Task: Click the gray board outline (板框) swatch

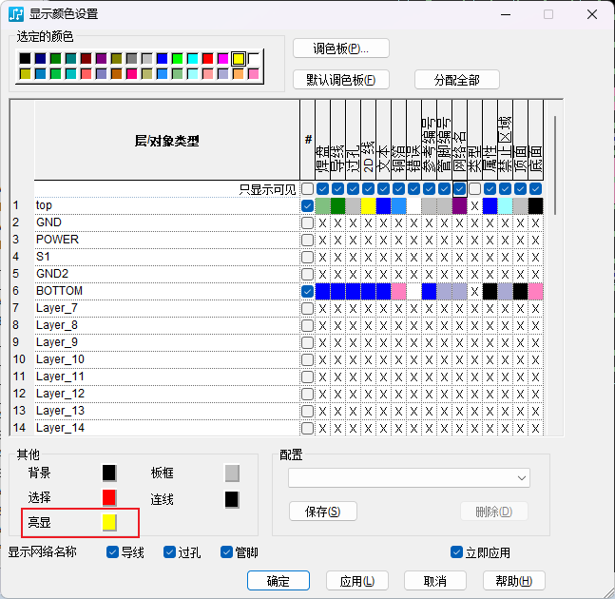Action: tap(232, 473)
